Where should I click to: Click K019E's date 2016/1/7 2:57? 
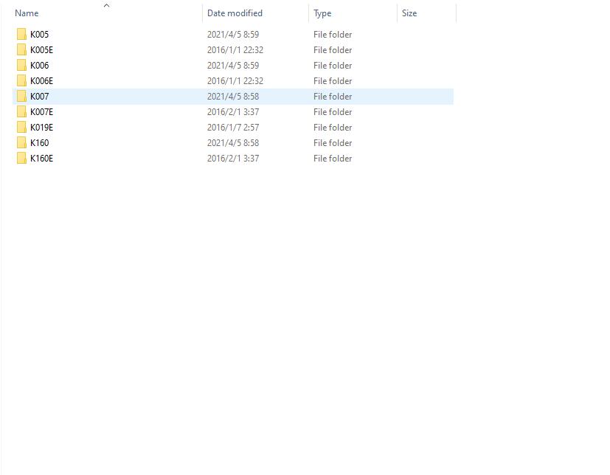[233, 128]
